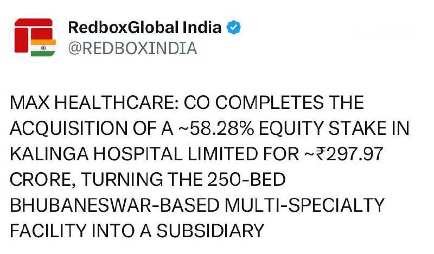Click the words FACILITY INTO A
Screen dimensions: 434x254
pos(80,231)
